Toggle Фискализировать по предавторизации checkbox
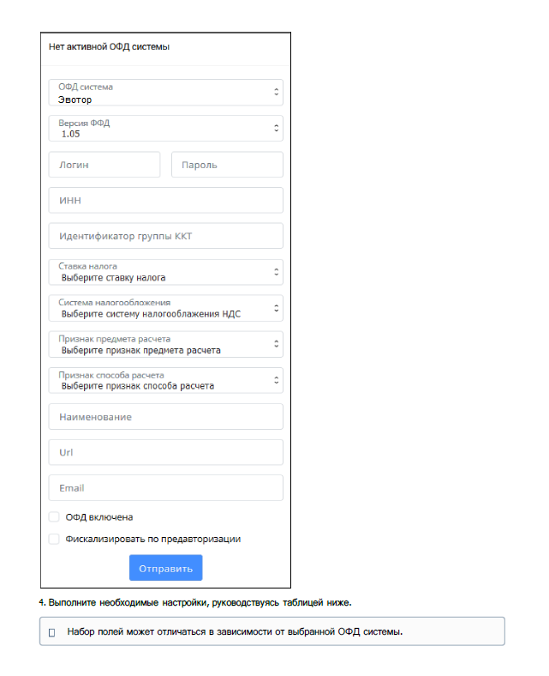549x676 pixels. click(54, 540)
